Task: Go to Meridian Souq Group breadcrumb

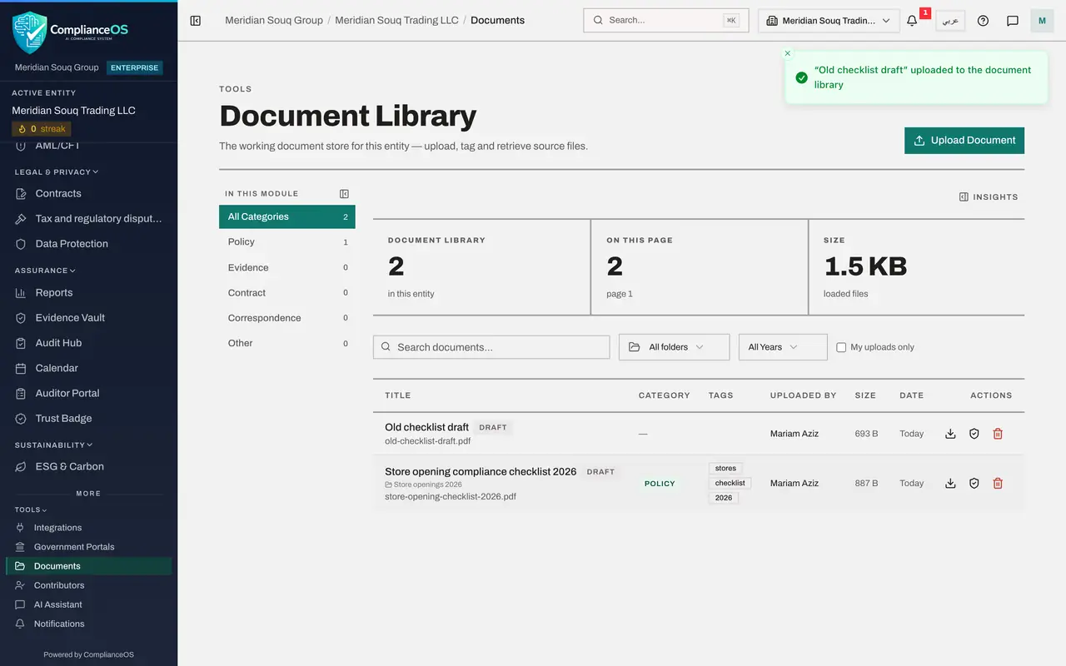Action: [274, 20]
